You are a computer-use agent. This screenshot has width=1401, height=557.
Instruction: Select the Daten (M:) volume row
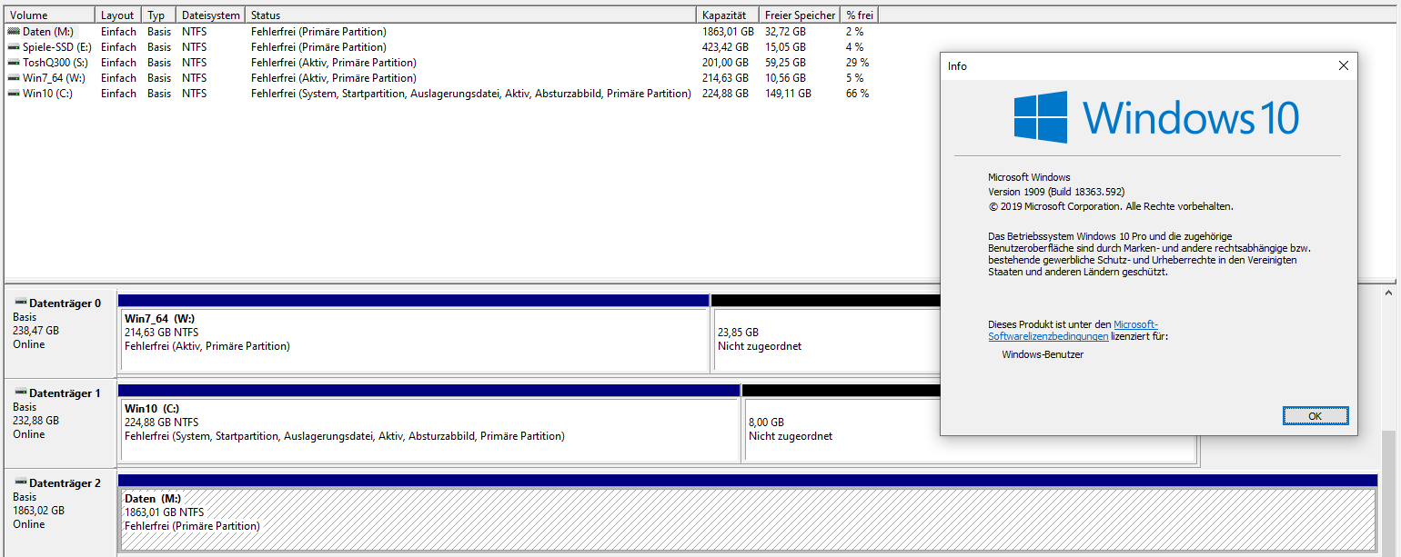click(x=441, y=32)
